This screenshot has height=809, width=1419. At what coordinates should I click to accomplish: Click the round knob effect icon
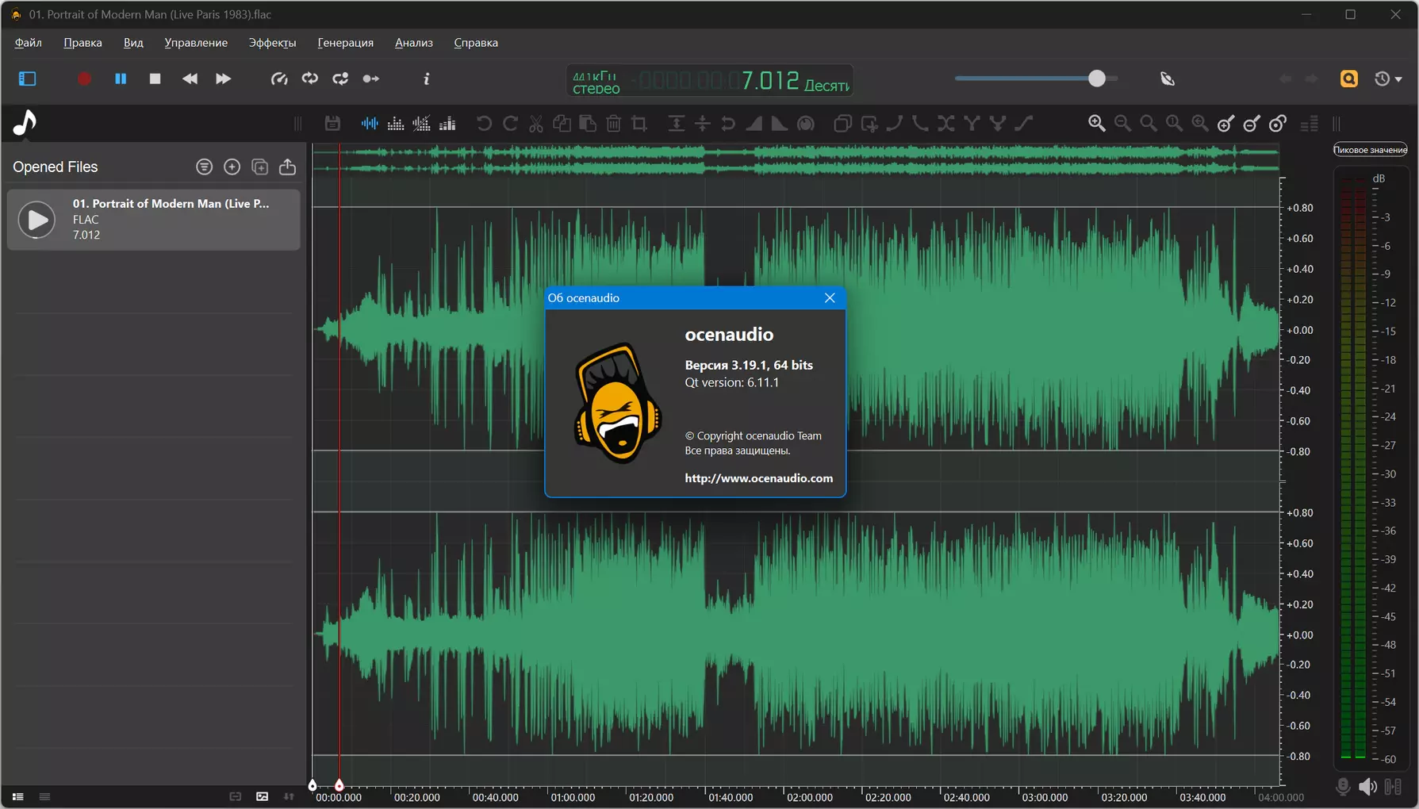tap(806, 123)
